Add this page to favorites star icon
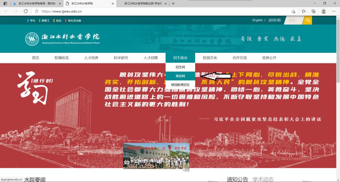Image resolution: width=340 pixels, height=182 pixels. point(293,11)
